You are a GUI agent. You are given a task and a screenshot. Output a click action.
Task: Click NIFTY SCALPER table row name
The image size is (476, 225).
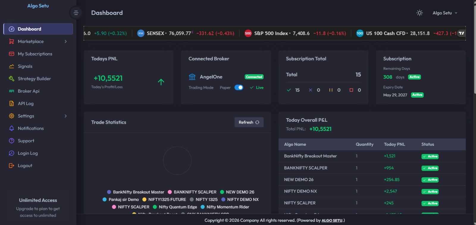point(300,203)
